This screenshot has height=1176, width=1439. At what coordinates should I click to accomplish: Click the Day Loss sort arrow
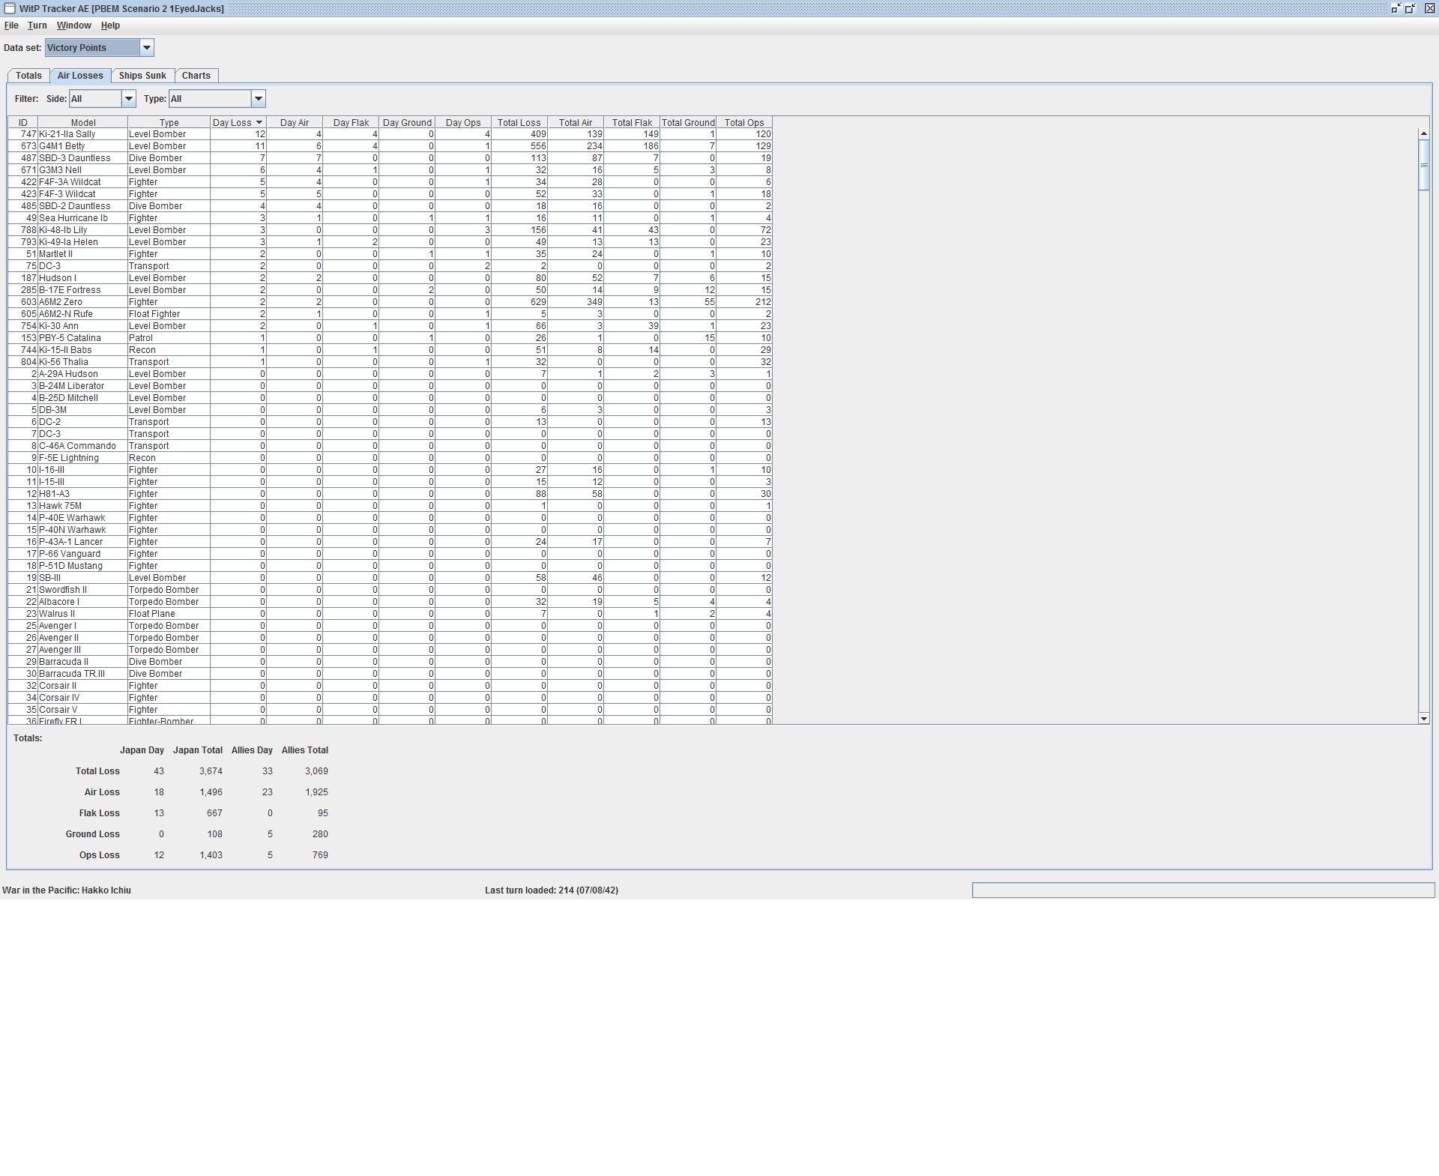coord(259,122)
